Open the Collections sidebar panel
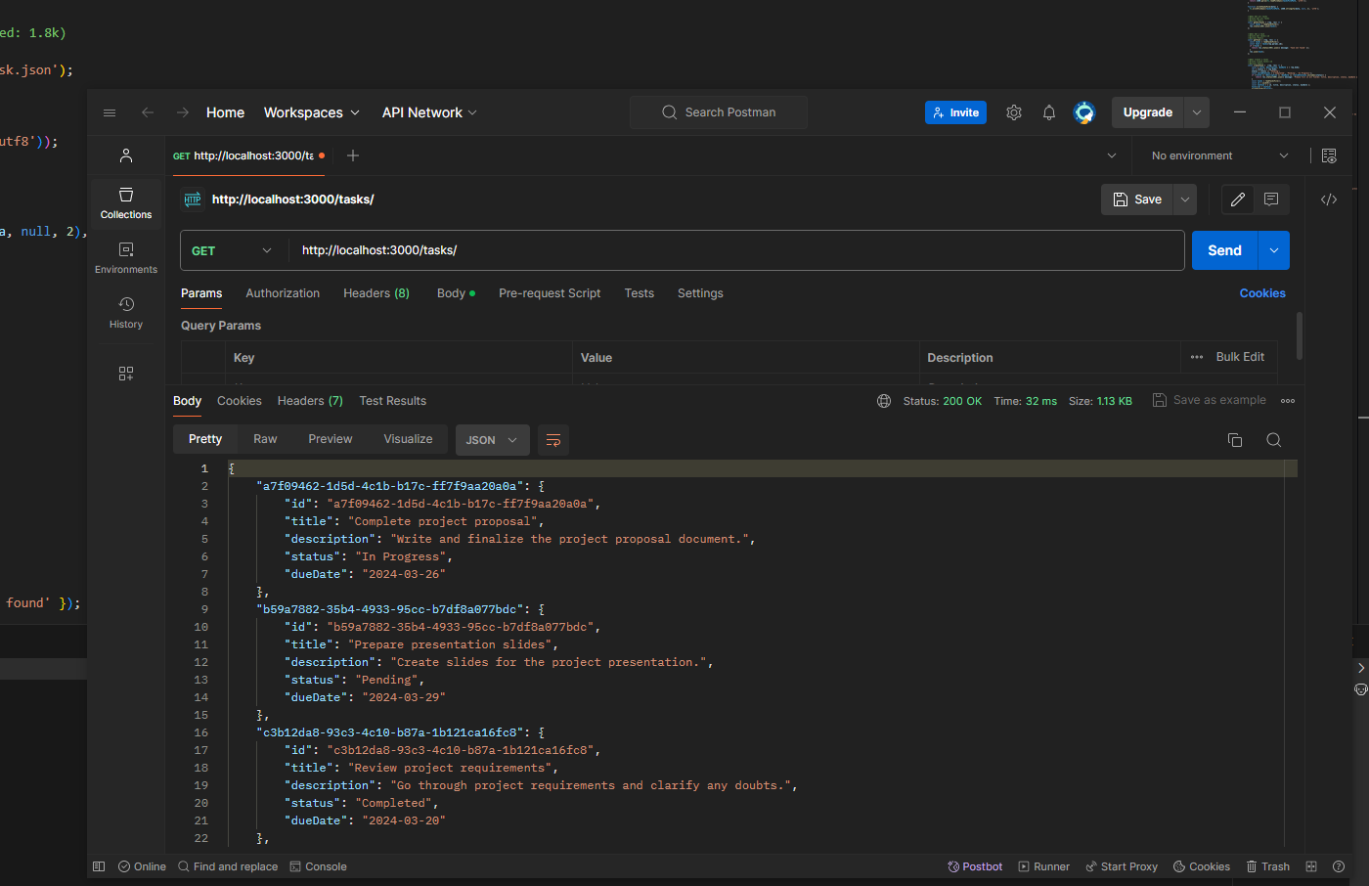The height and width of the screenshot is (886, 1369). pyautogui.click(x=126, y=203)
